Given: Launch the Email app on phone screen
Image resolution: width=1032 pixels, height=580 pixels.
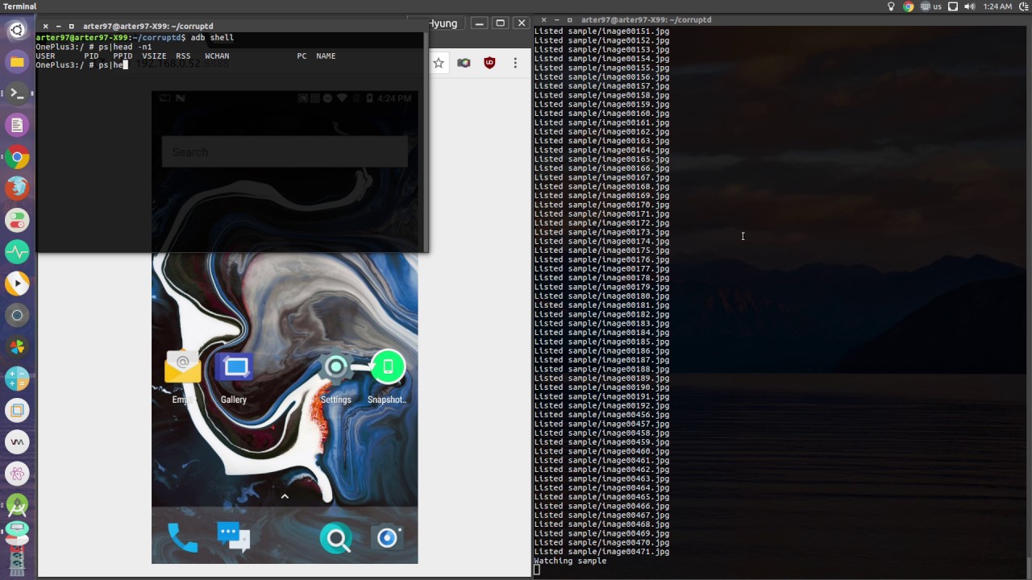Looking at the screenshot, I should pyautogui.click(x=182, y=369).
